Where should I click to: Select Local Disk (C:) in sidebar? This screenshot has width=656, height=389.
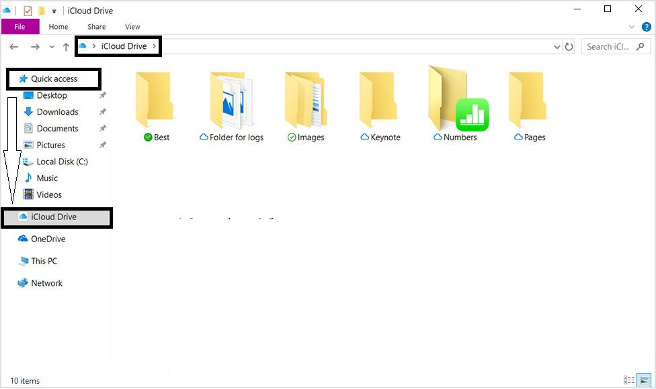pyautogui.click(x=62, y=162)
